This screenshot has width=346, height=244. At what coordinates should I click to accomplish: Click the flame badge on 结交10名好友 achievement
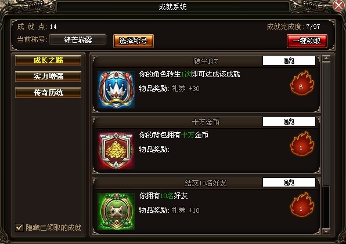[302, 205]
